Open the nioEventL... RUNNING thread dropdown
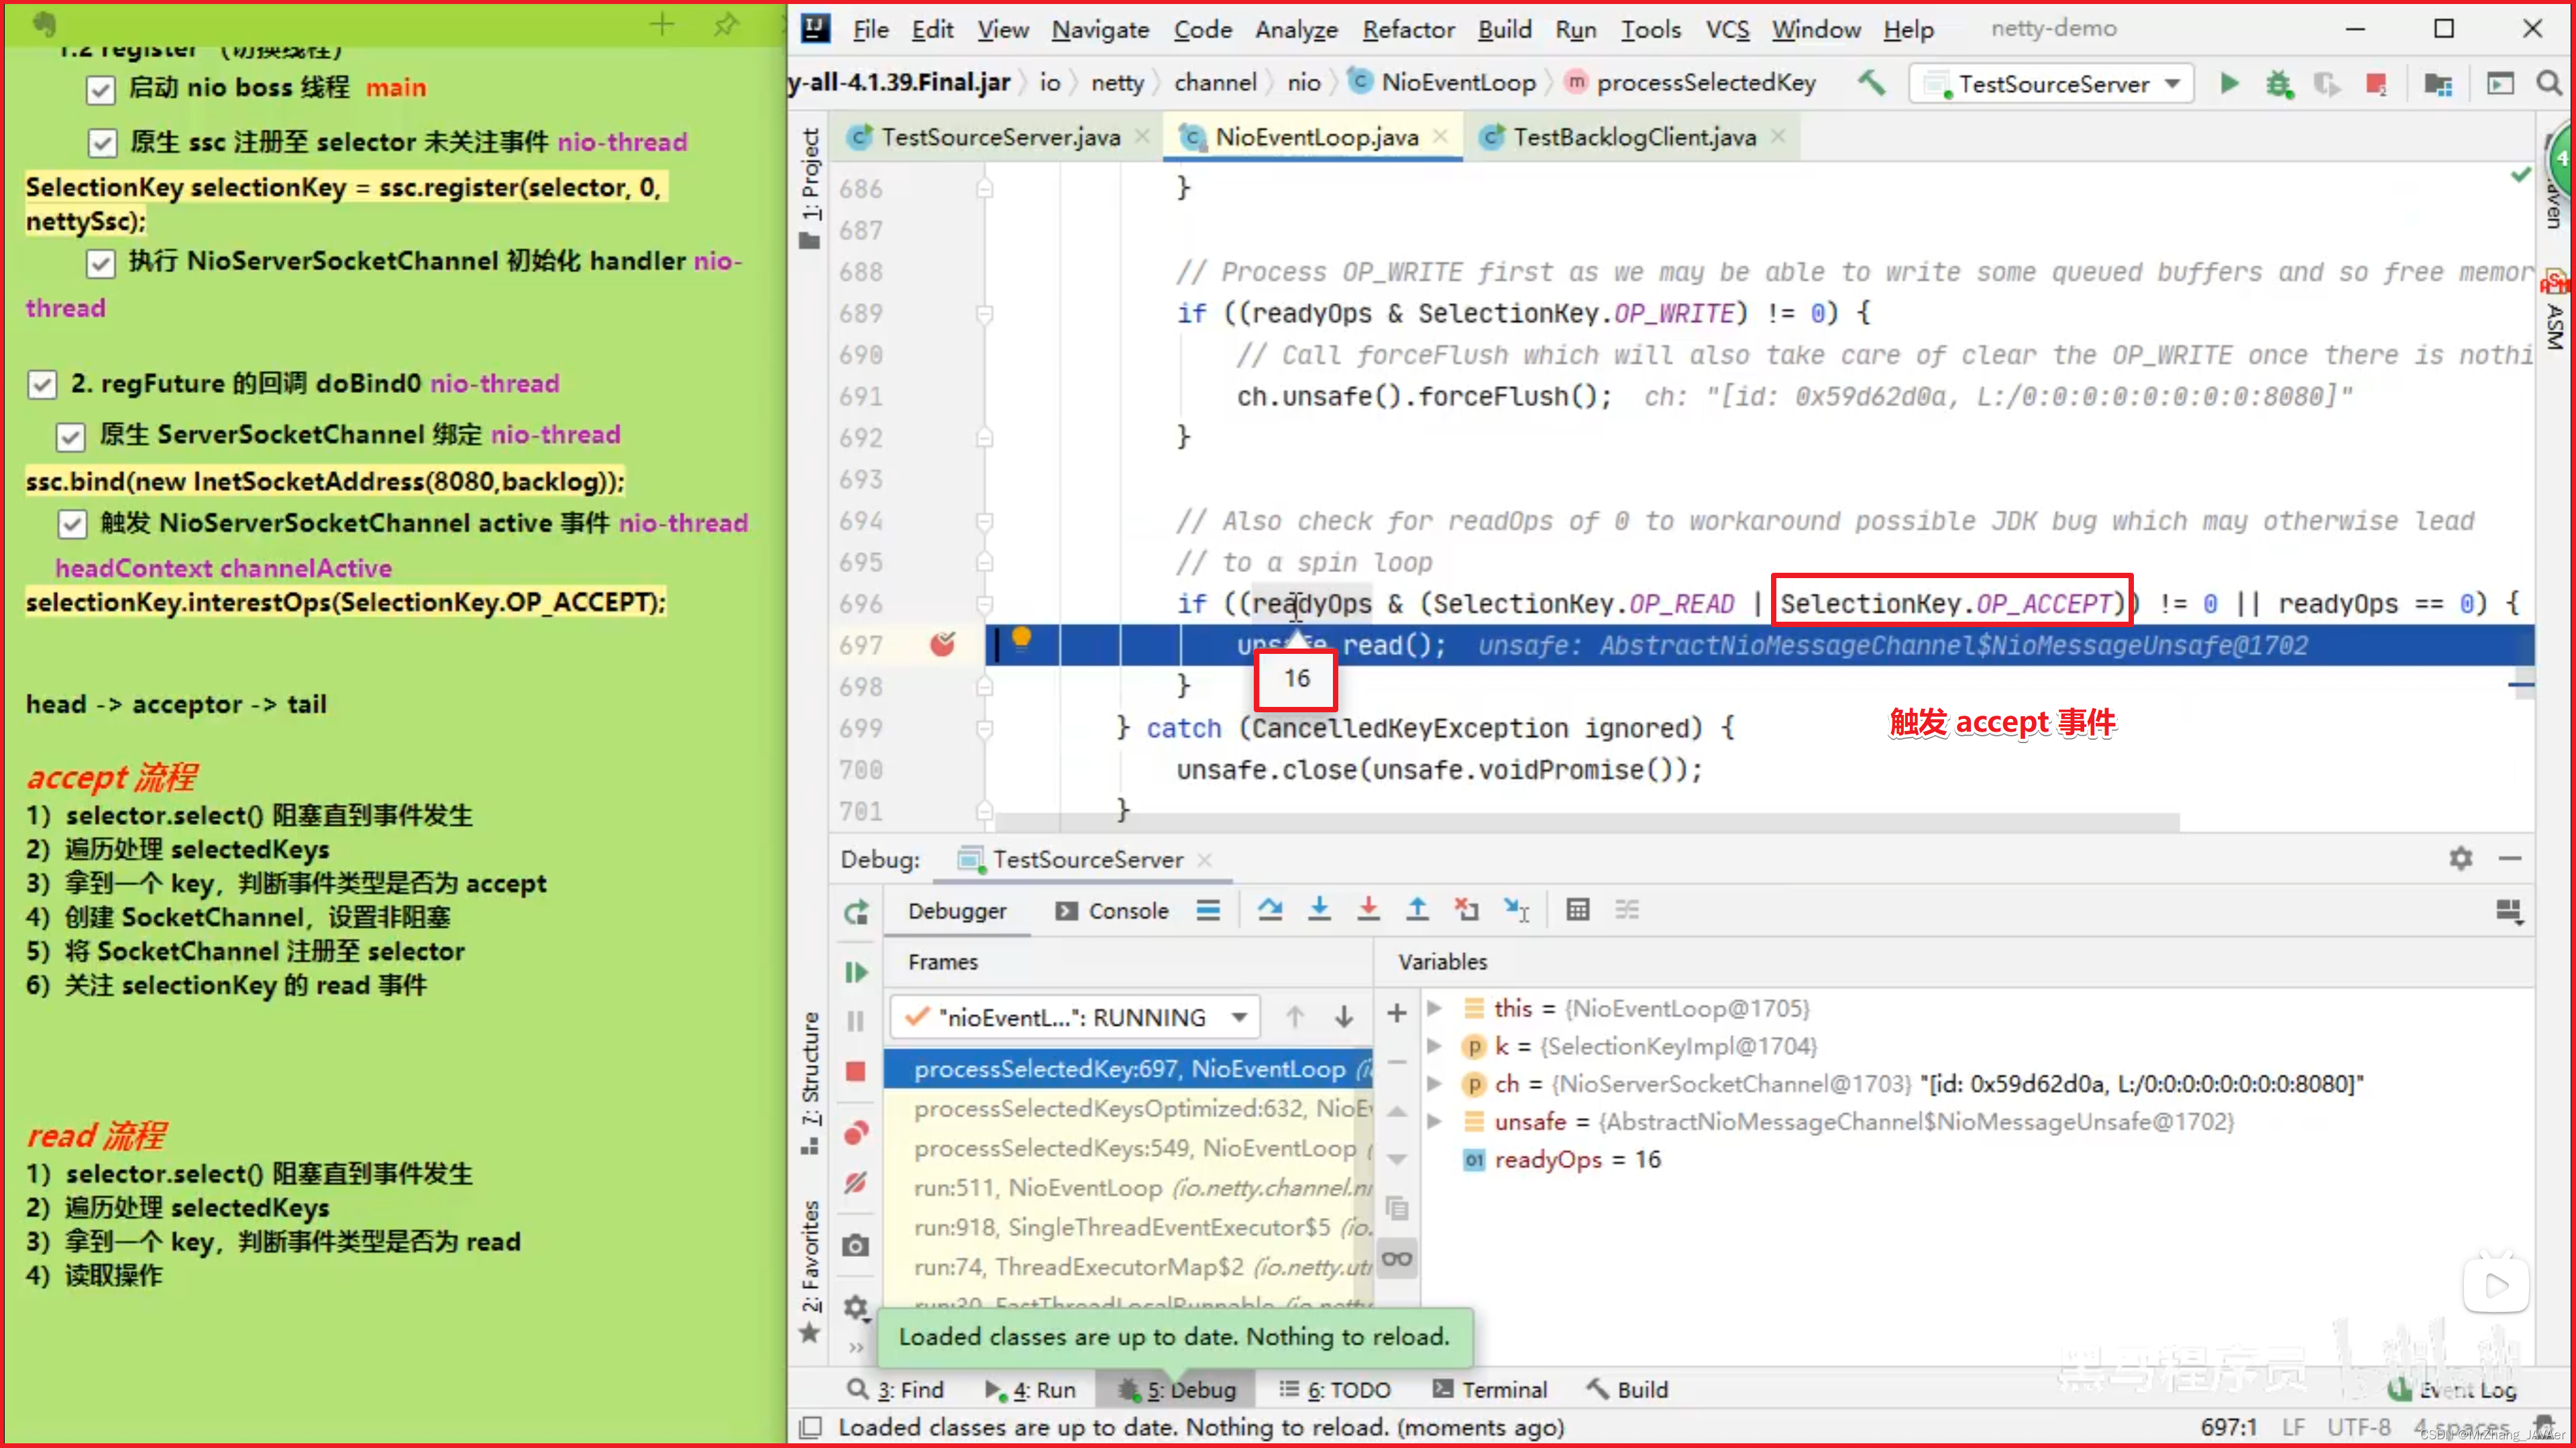This screenshot has width=2576, height=1448. coord(1075,1017)
